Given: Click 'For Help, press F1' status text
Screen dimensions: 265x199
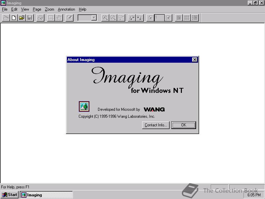Looking at the screenshot, I should [15, 187].
